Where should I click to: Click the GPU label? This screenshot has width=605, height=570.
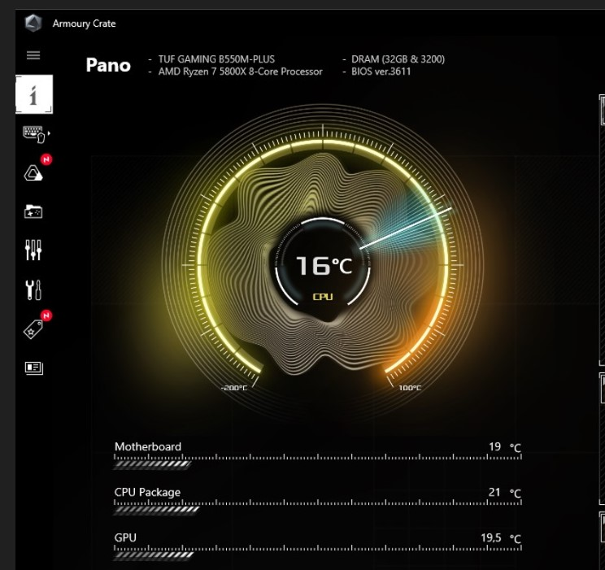tap(125, 537)
